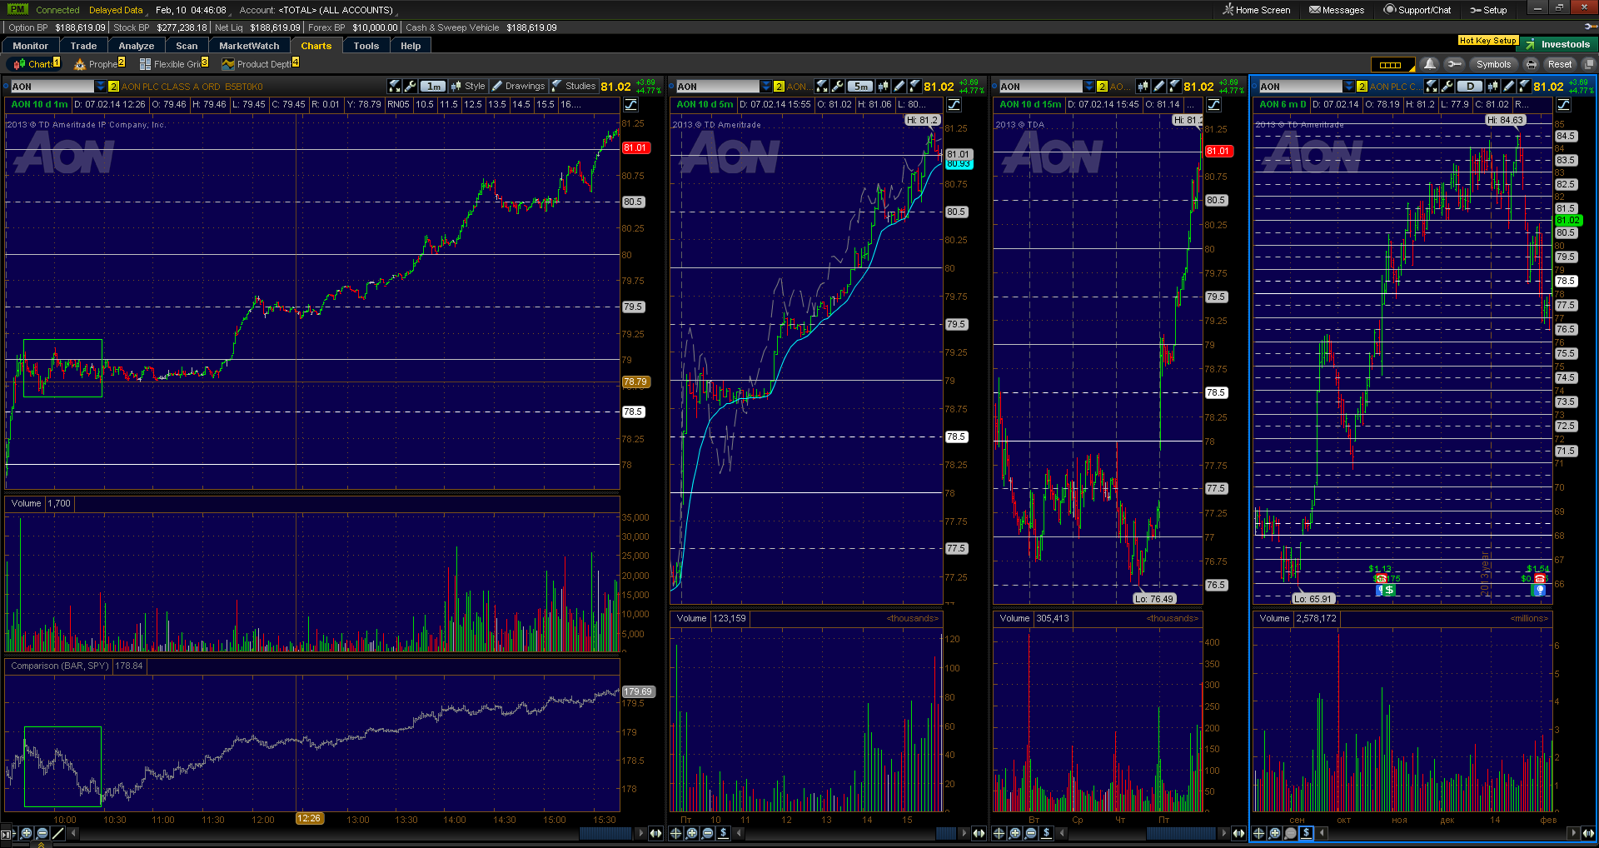Open Drawings menu in the 1m chart
Image resolution: width=1599 pixels, height=848 pixels.
[517, 87]
